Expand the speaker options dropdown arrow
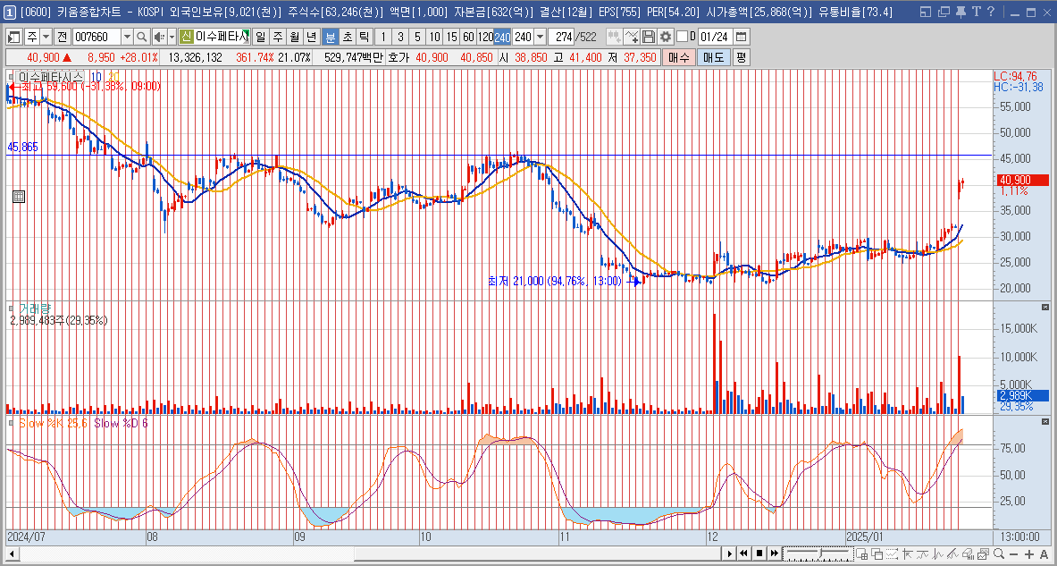 click(172, 37)
